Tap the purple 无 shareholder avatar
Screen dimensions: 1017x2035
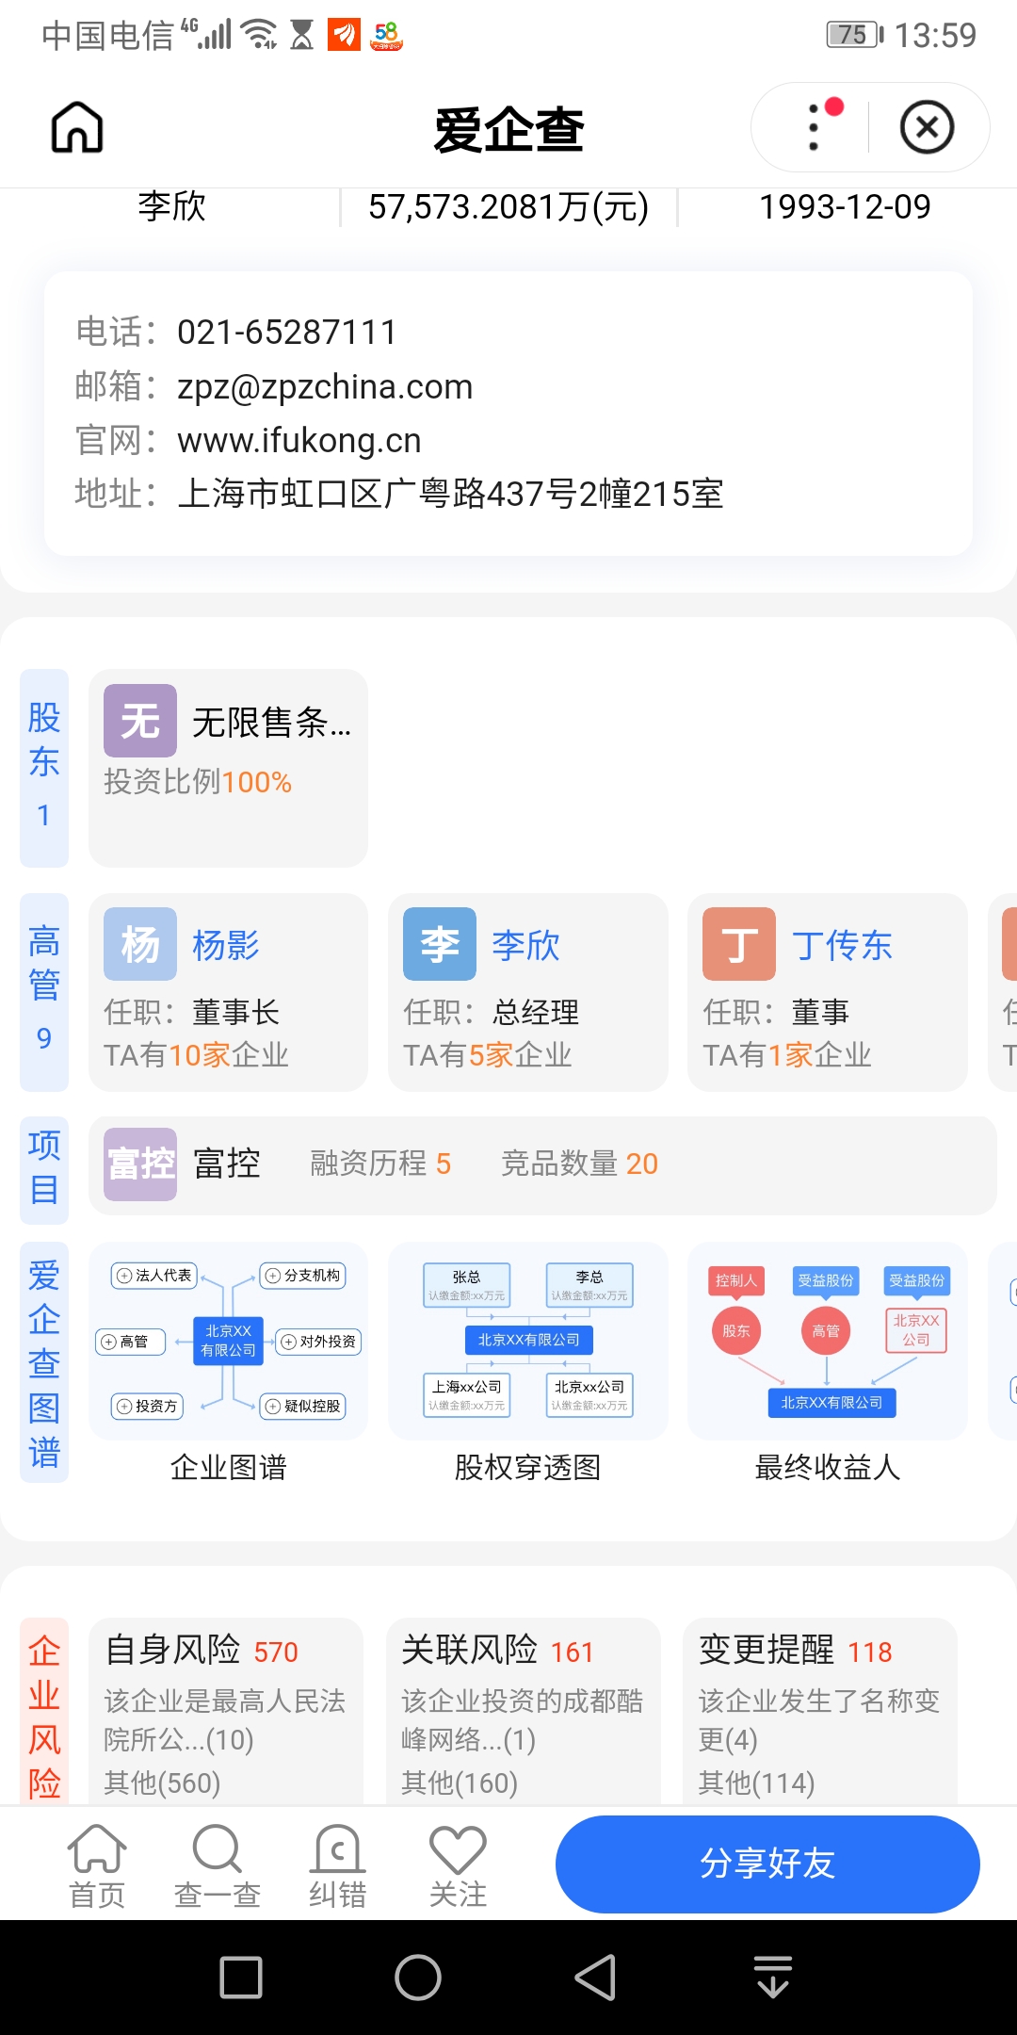(140, 721)
